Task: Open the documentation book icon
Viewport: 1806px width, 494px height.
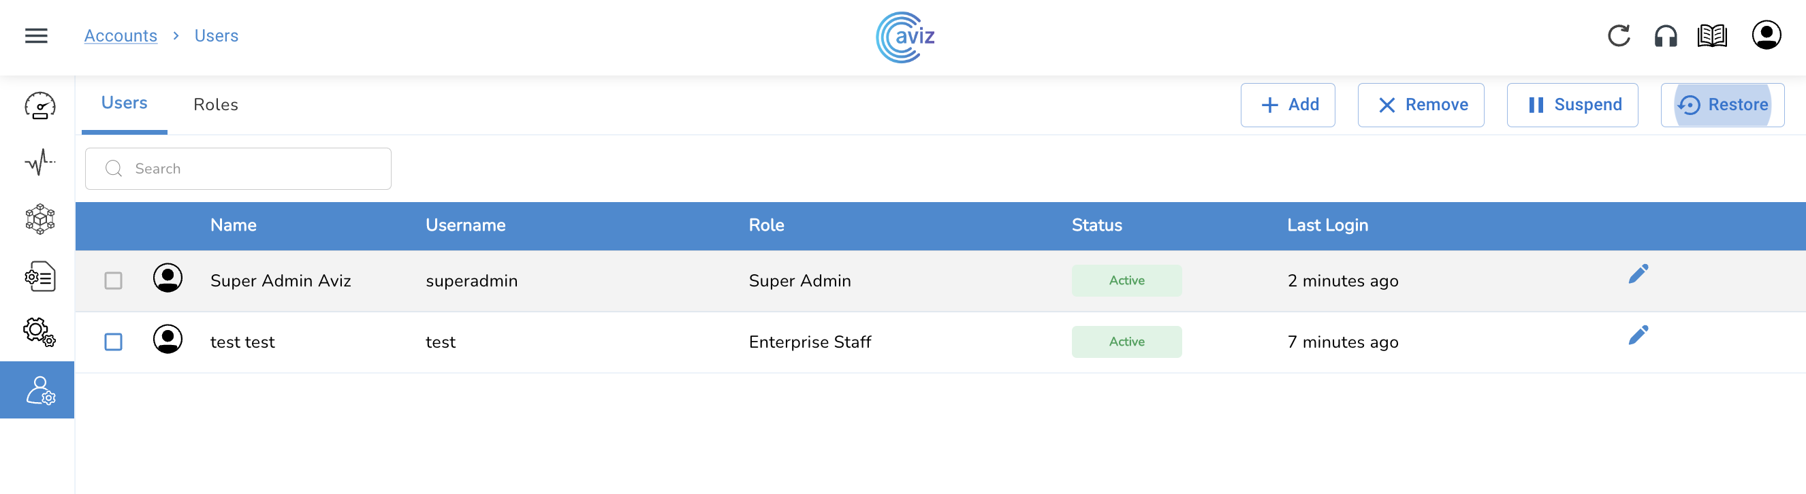Action: point(1712,36)
